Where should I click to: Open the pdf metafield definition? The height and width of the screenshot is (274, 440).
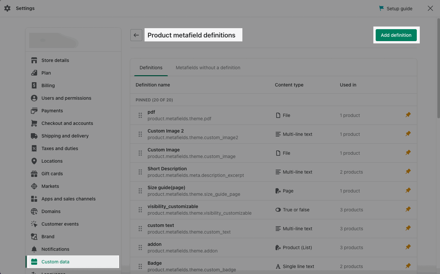click(274, 115)
